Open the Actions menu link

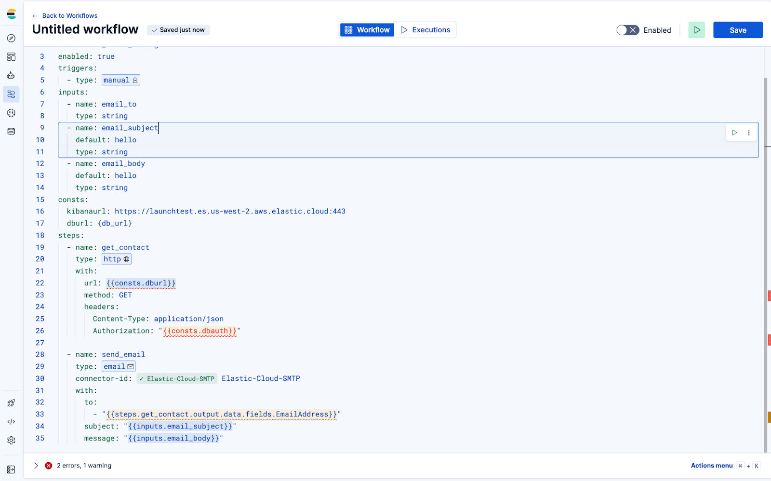pyautogui.click(x=712, y=465)
